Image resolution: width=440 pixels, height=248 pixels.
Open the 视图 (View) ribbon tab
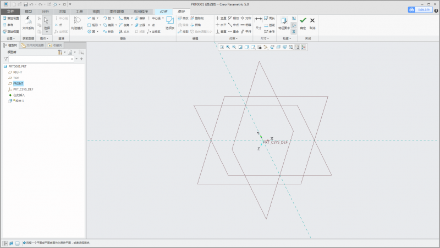96,12
